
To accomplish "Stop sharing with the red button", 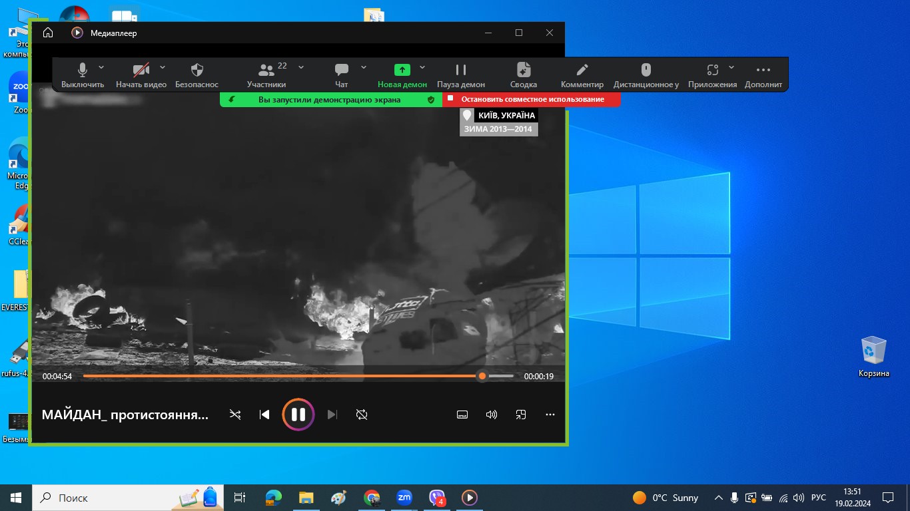I will coord(532,99).
